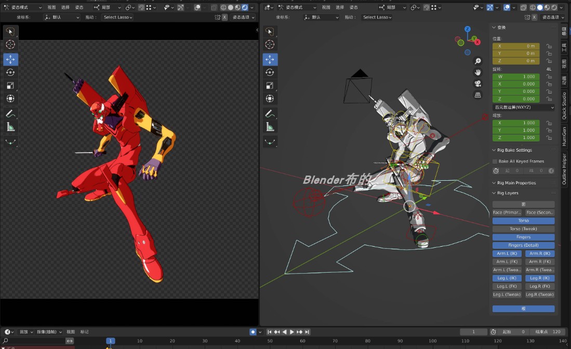The height and width of the screenshot is (349, 571).
Task: Select the Cursor tool in right viewport
Action: click(270, 45)
